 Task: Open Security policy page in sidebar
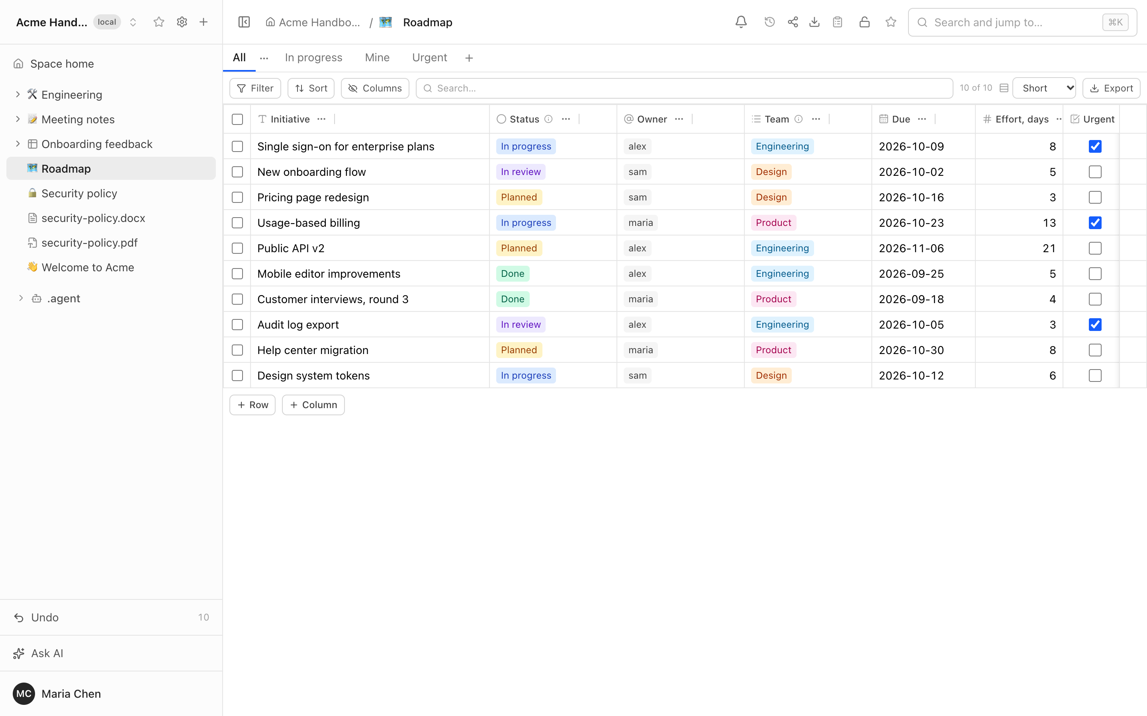pyautogui.click(x=111, y=193)
